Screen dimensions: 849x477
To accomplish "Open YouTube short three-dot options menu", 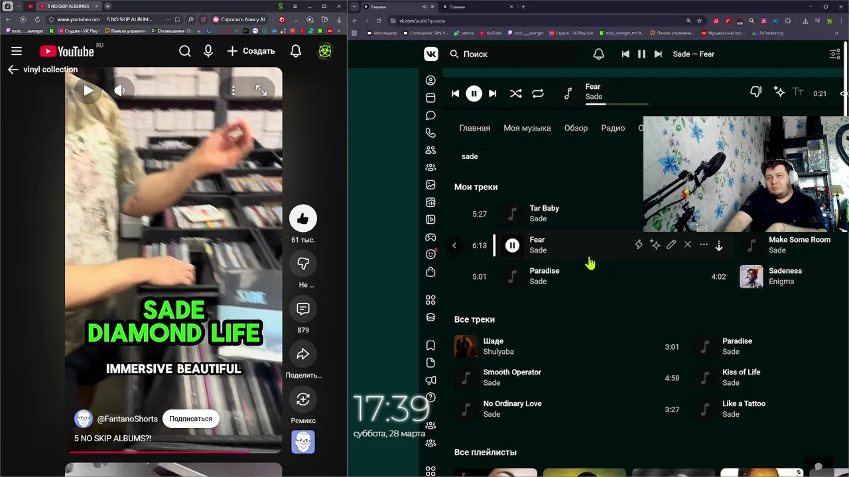I will 233,91.
